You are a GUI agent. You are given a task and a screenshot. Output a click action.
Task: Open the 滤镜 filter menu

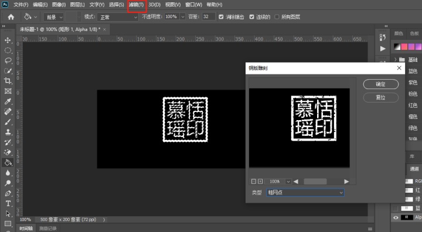click(137, 5)
